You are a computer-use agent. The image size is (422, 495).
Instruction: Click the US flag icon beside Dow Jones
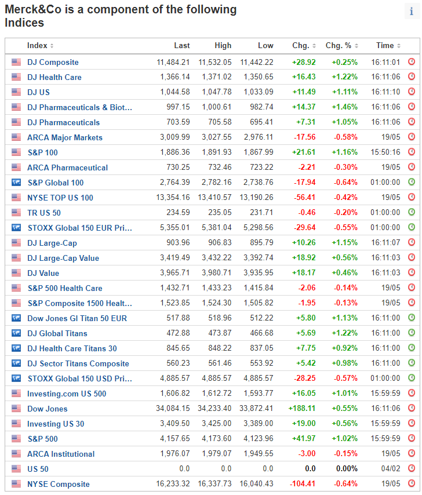(x=16, y=409)
